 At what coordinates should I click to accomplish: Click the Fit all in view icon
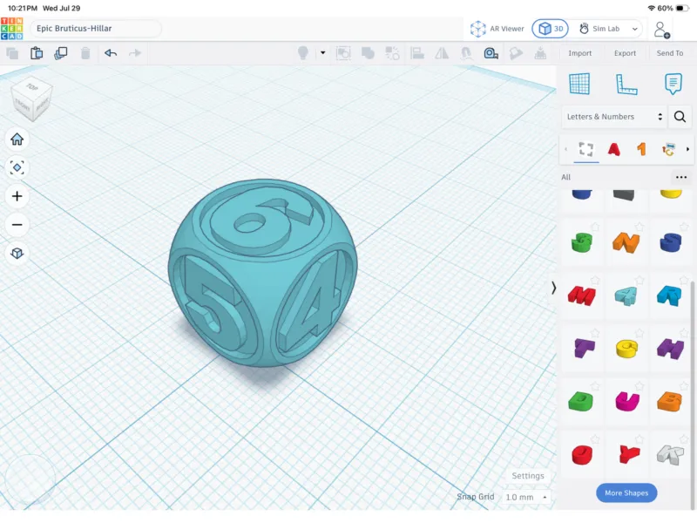tap(17, 167)
